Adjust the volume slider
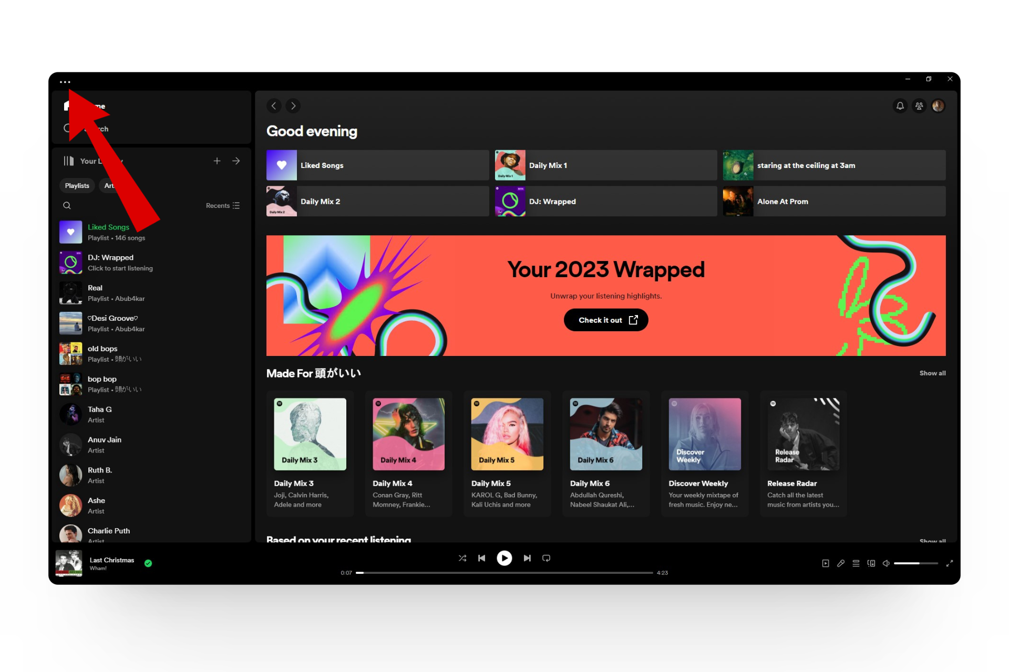 tap(915, 563)
